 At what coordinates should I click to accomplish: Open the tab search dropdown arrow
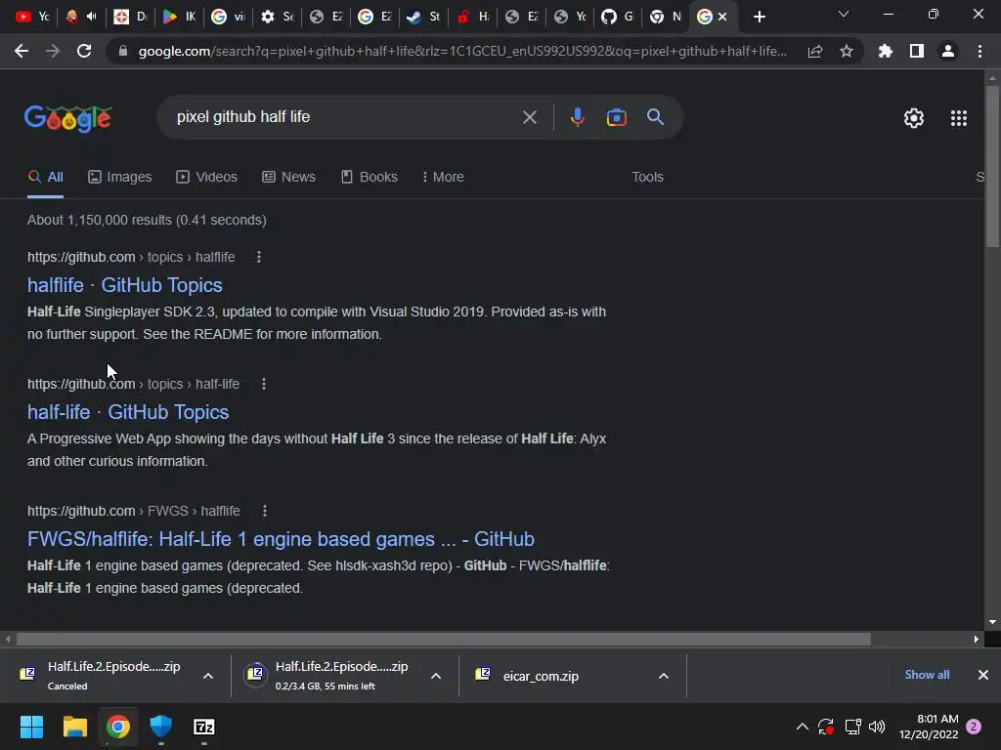tap(844, 14)
